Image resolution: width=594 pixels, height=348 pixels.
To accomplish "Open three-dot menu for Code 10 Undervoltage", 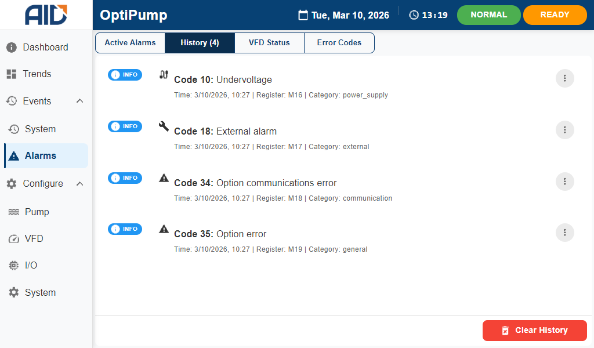I will tap(564, 78).
